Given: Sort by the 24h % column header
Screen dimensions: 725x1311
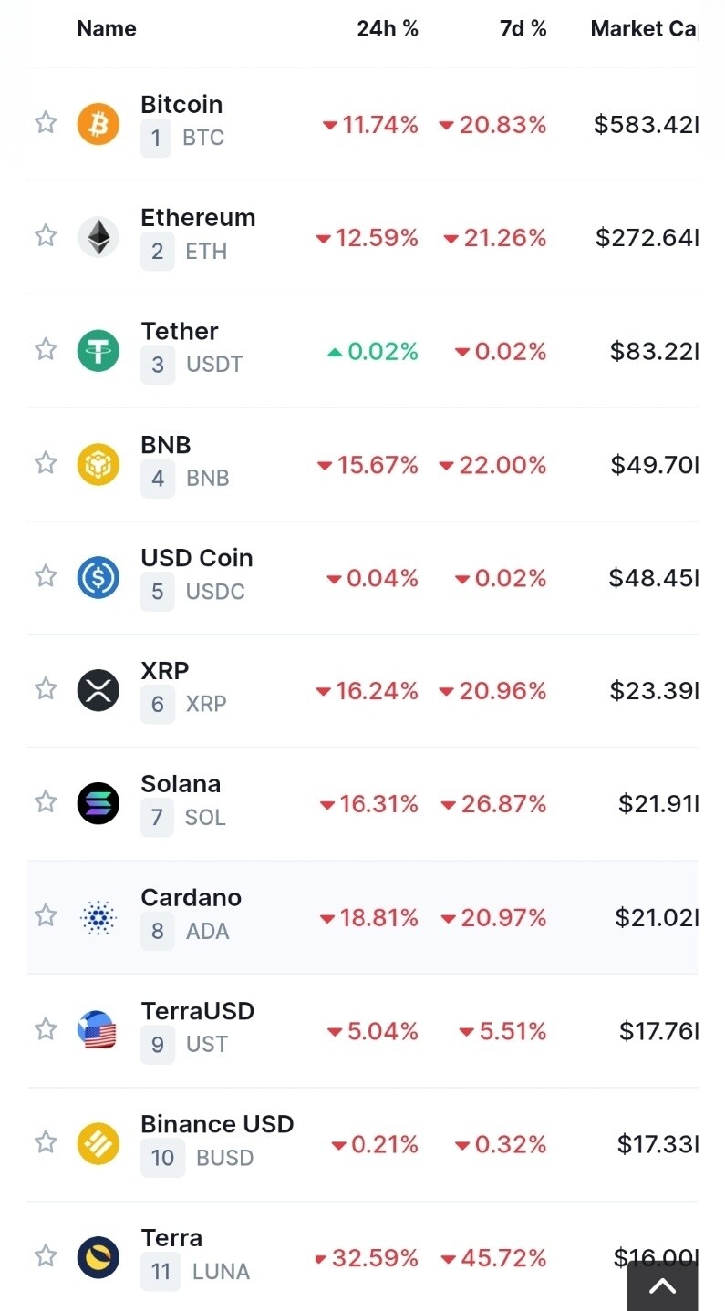Looking at the screenshot, I should pos(387,29).
